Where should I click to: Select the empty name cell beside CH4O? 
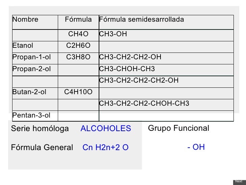(35, 35)
